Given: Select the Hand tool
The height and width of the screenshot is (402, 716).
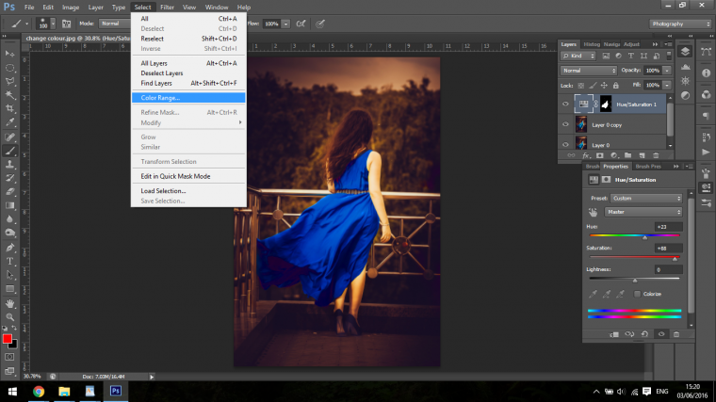Looking at the screenshot, I should pos(9,303).
